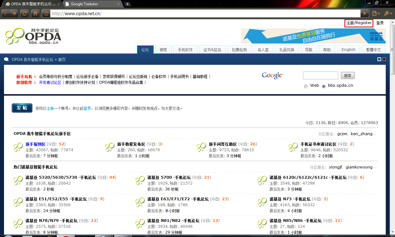Viewport: 395px width, 237px height.
Task: Open the page menu icon
Action: [376, 14]
